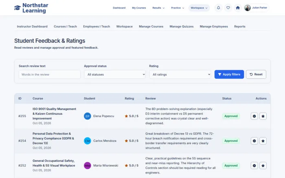
Task: Feature review #252 with the star button
Action: 263,165
